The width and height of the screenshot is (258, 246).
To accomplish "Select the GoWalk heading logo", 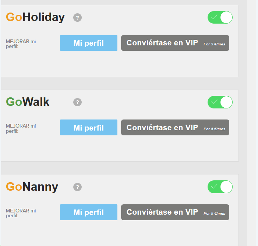I will click(28, 102).
